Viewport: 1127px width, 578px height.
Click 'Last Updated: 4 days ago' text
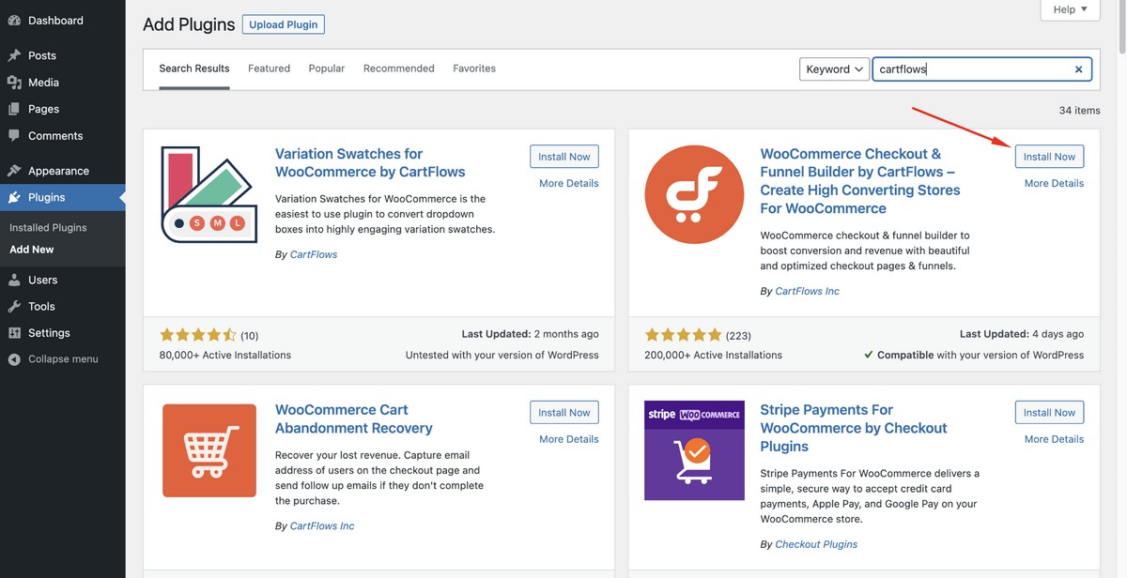pos(1022,334)
